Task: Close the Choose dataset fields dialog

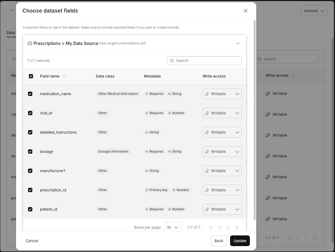Action: [x=245, y=11]
